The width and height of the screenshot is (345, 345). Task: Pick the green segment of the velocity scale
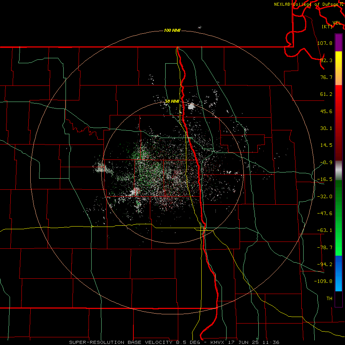pyautogui.click(x=338, y=218)
